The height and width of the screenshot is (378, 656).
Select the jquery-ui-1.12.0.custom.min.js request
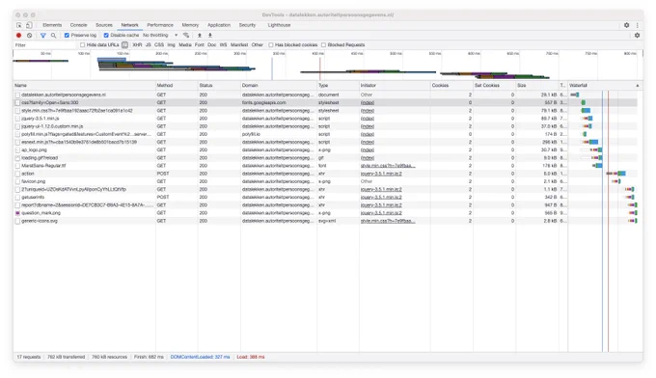point(325,126)
